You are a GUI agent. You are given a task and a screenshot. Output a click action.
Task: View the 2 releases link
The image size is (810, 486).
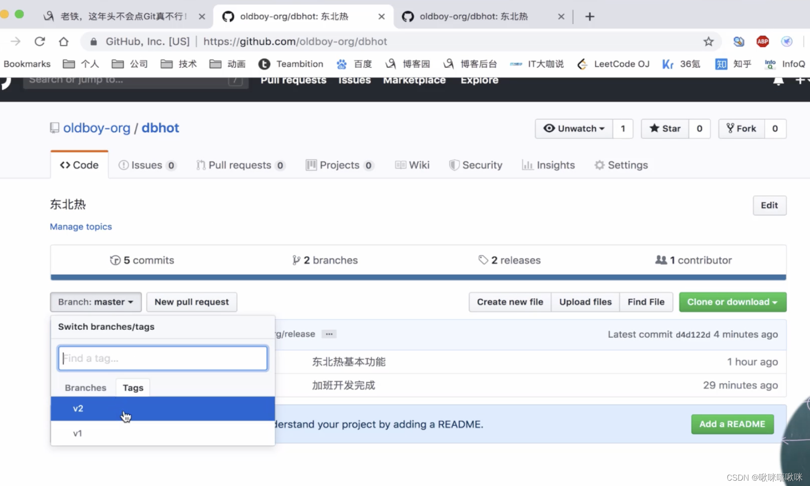pyautogui.click(x=510, y=260)
